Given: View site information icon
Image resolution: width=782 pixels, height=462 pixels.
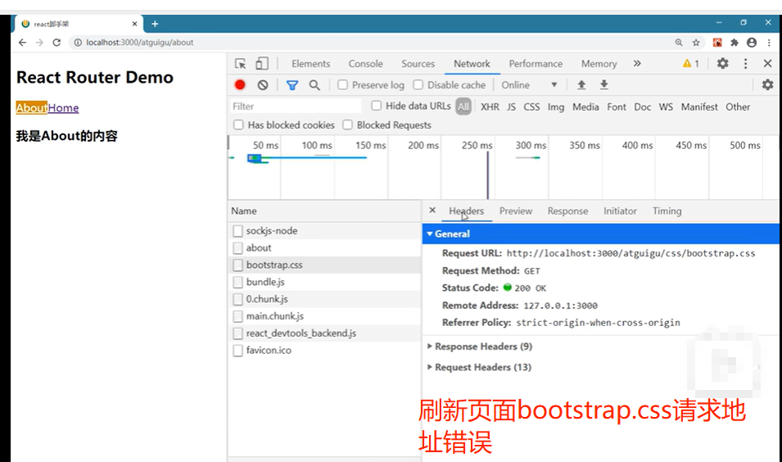Looking at the screenshot, I should [78, 43].
